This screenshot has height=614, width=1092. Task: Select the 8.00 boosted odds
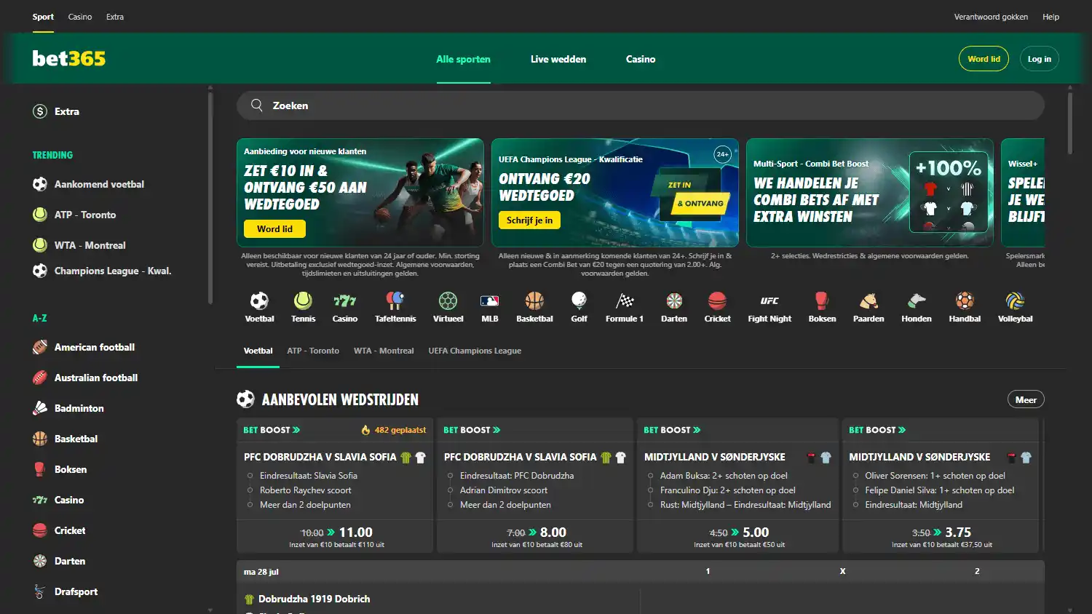click(x=553, y=533)
